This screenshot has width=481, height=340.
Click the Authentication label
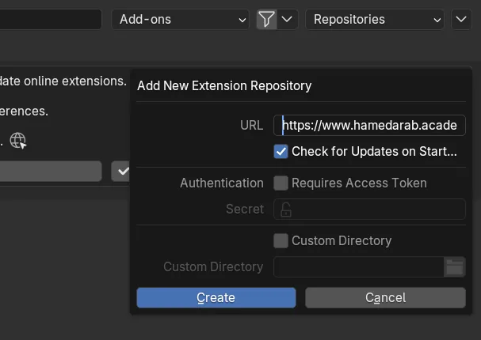pyautogui.click(x=222, y=183)
